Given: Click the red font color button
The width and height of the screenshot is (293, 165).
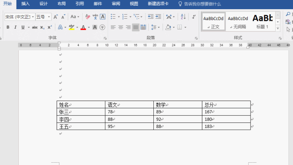Looking at the screenshot, I should 83,27.
